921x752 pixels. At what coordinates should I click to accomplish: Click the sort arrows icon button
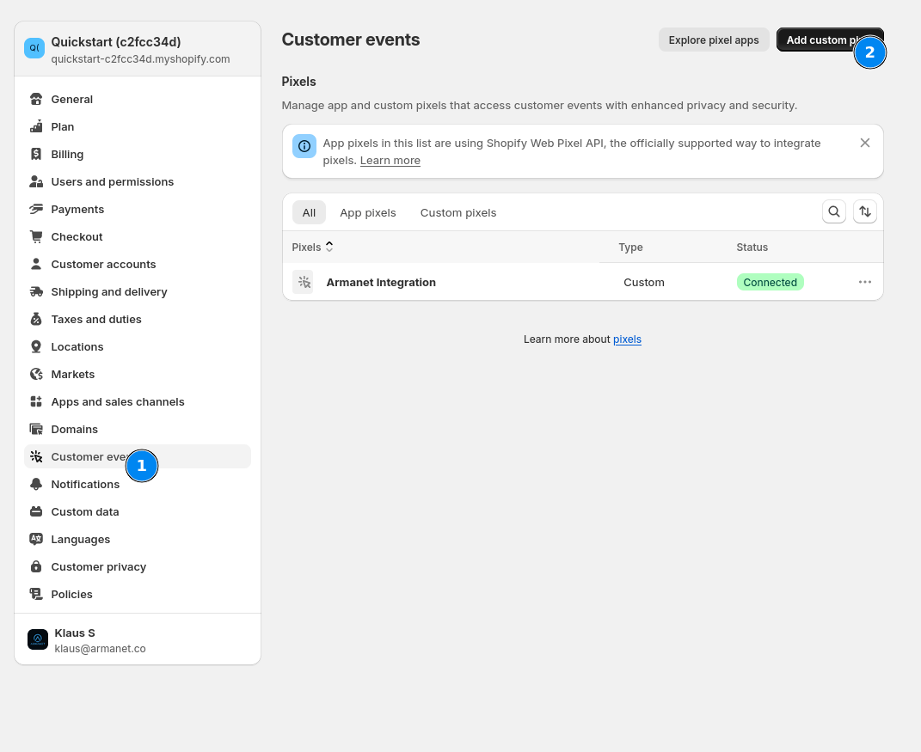click(864, 211)
